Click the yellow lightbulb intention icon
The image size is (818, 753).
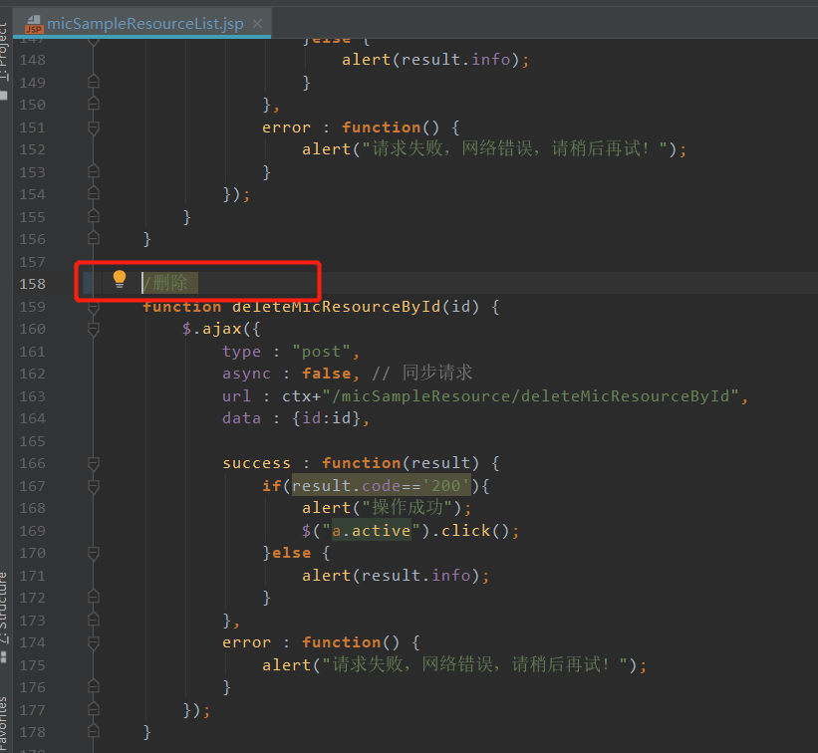(120, 279)
